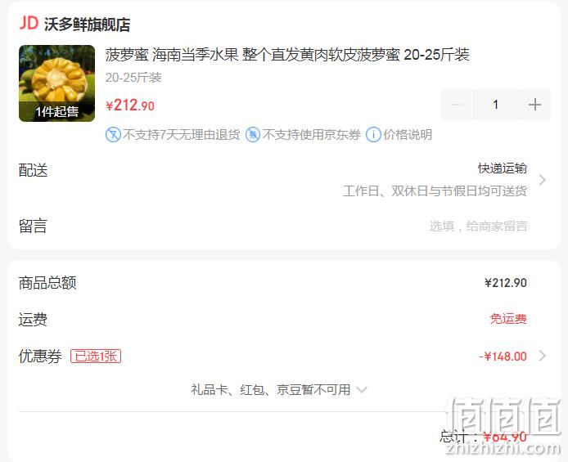
Task: Open the -¥148.00 coupon discount
Action: pyautogui.click(x=503, y=357)
